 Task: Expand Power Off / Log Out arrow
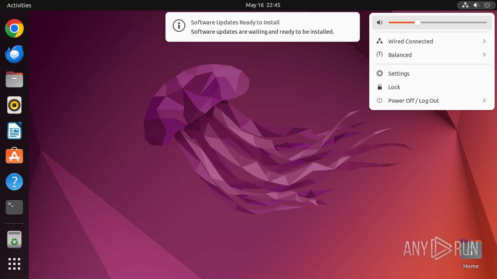pyautogui.click(x=484, y=100)
